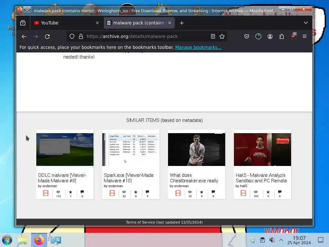Click favorites star on Cheatbreaker card
The width and height of the screenshot is (329, 247).
tap(202, 192)
